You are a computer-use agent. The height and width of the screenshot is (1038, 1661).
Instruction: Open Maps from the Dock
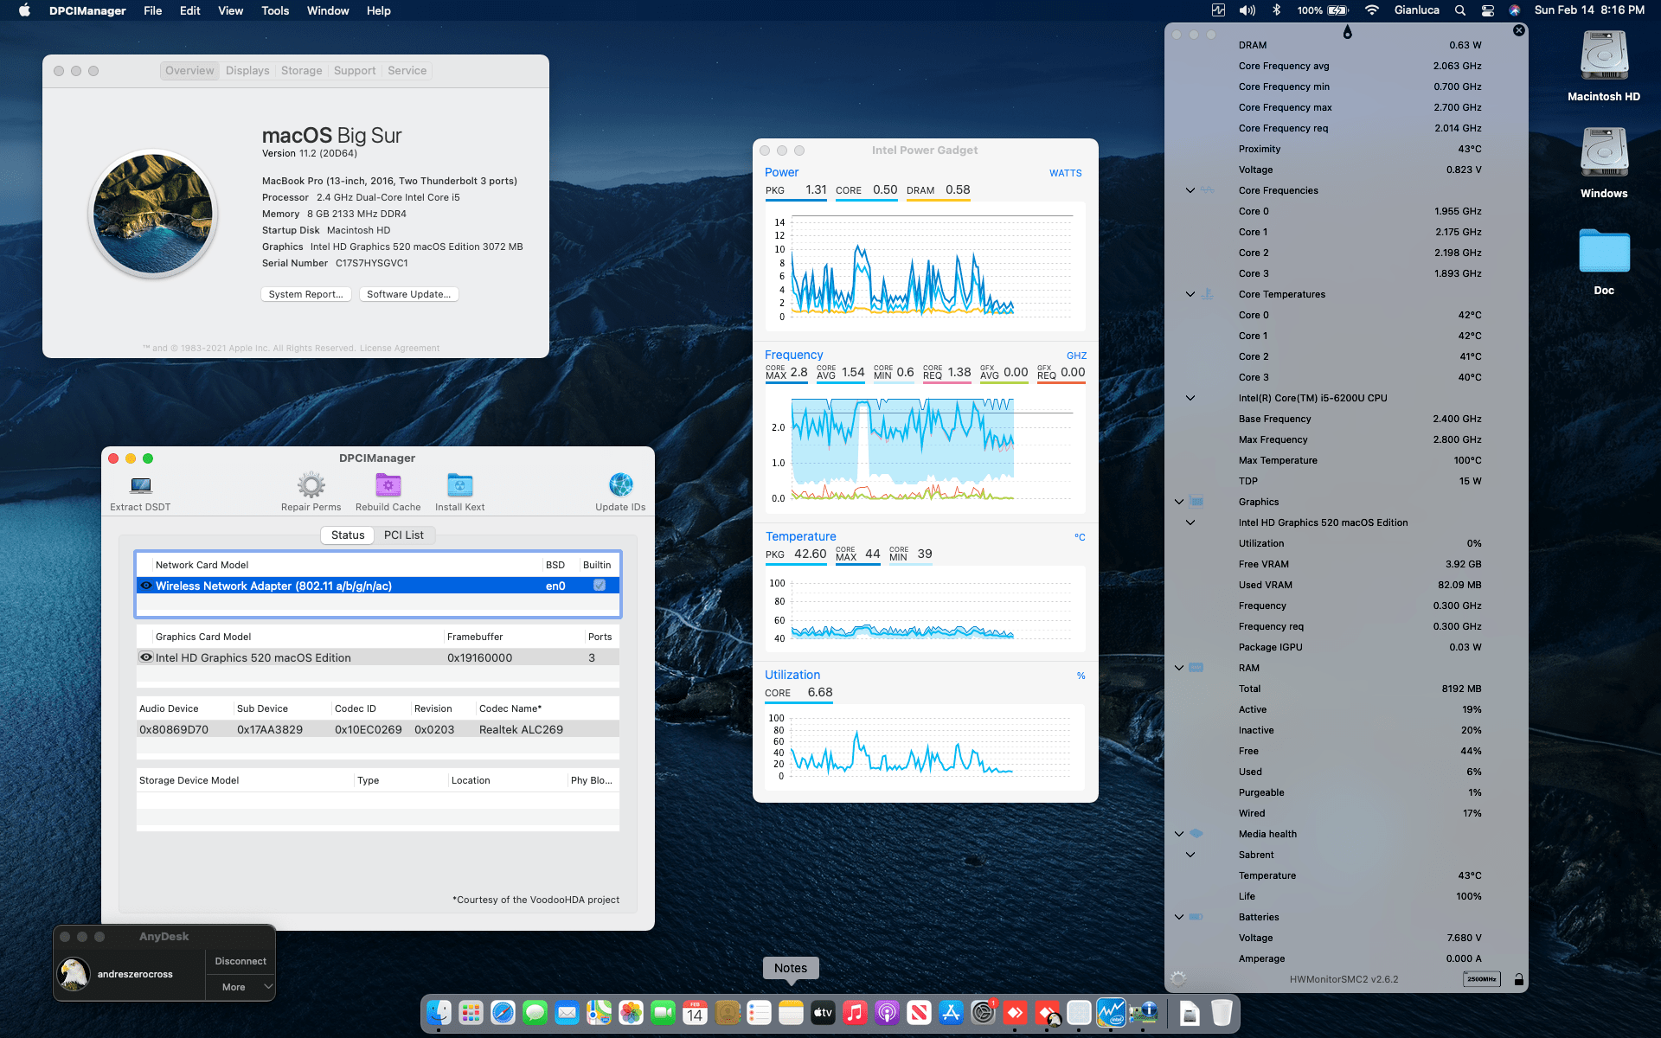click(x=600, y=1012)
